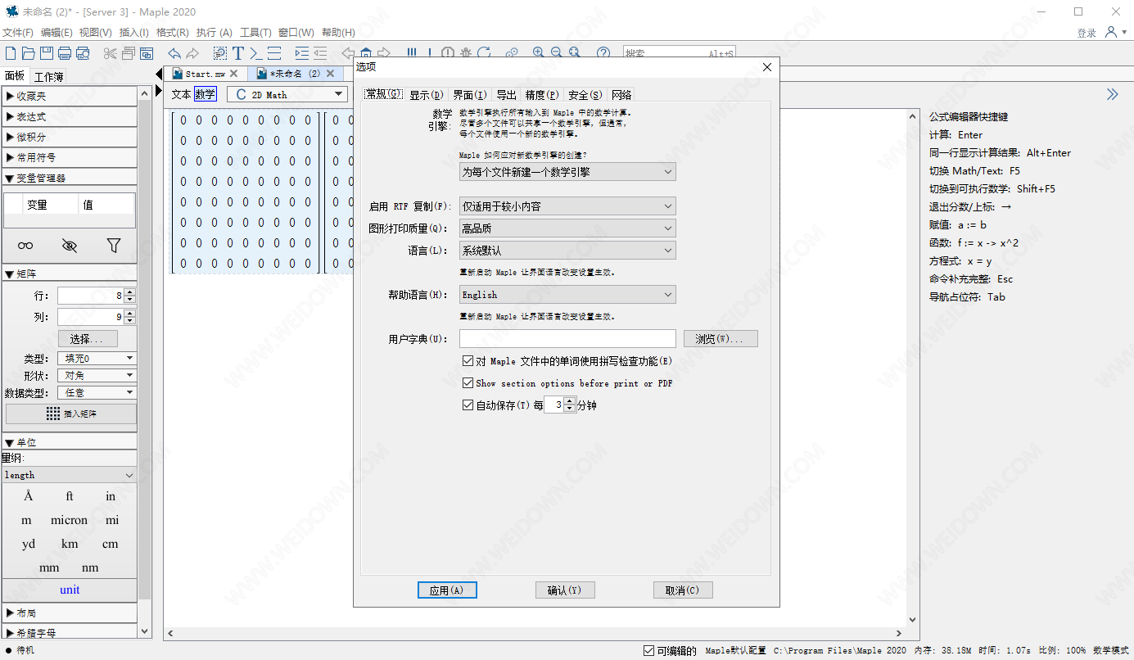The image size is (1134, 660).
Task: Click the Cut scissors icon
Action: [111, 53]
